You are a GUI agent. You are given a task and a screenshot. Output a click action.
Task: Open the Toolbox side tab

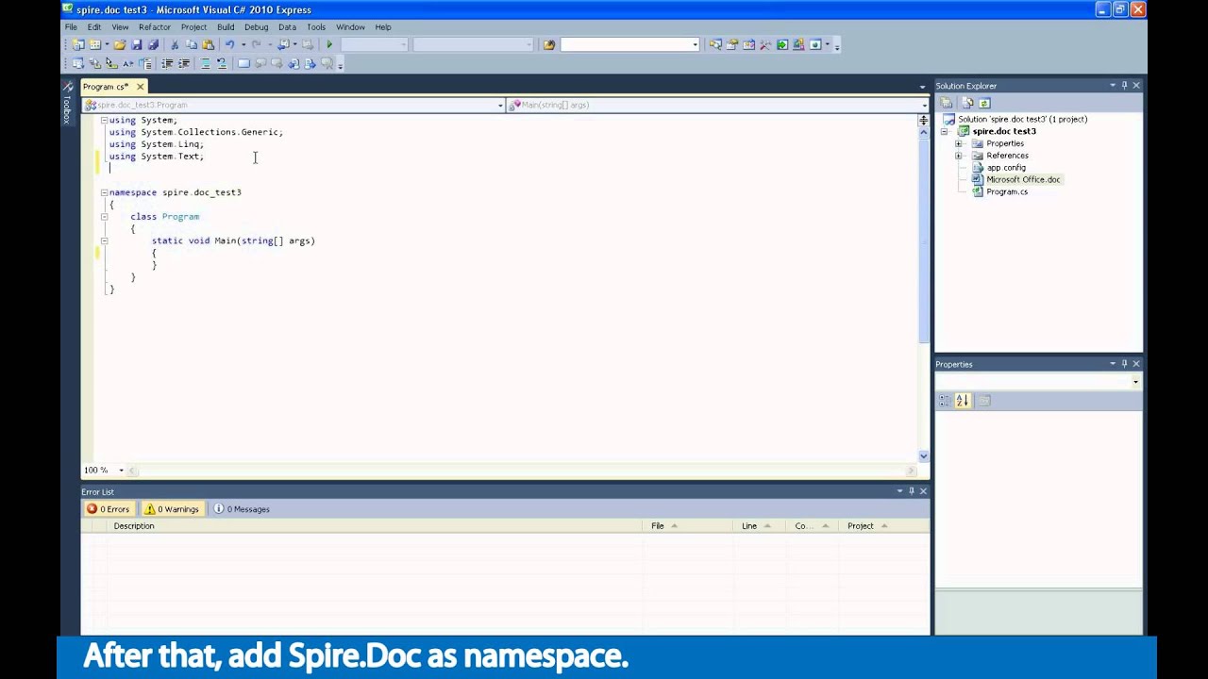click(67, 105)
